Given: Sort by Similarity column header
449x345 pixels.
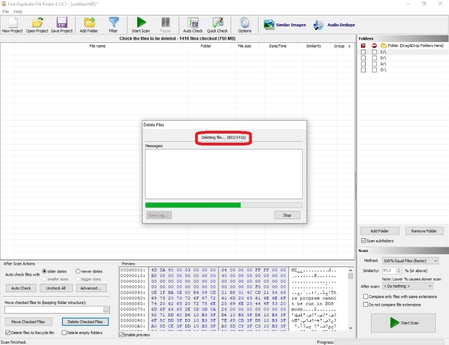Looking at the screenshot, I should coord(314,46).
